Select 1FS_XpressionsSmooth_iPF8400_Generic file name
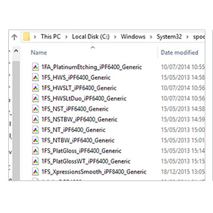Viewport: 213px width, 213px height. tap(94, 172)
